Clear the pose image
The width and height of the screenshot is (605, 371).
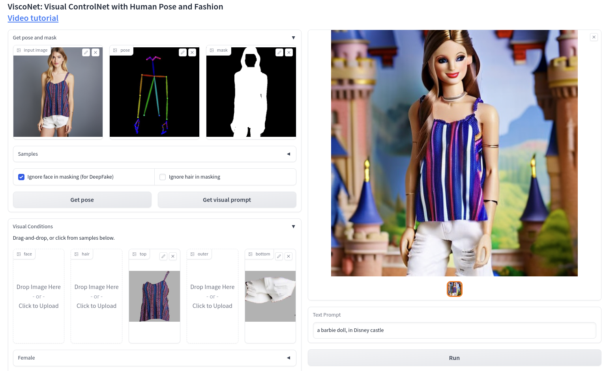point(192,52)
